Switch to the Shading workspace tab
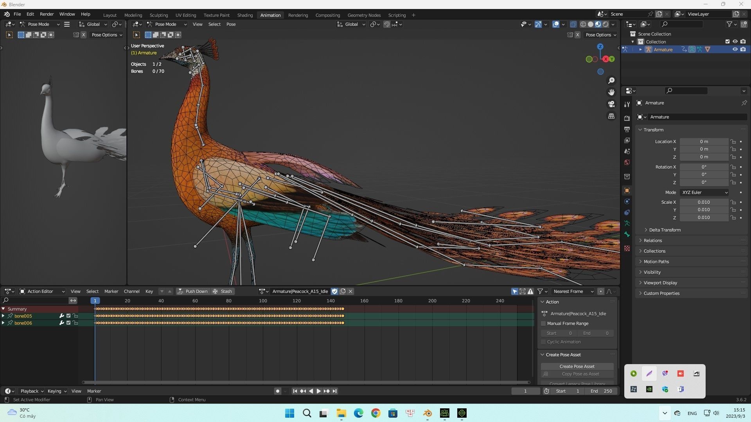This screenshot has height=422, width=751. pyautogui.click(x=245, y=15)
